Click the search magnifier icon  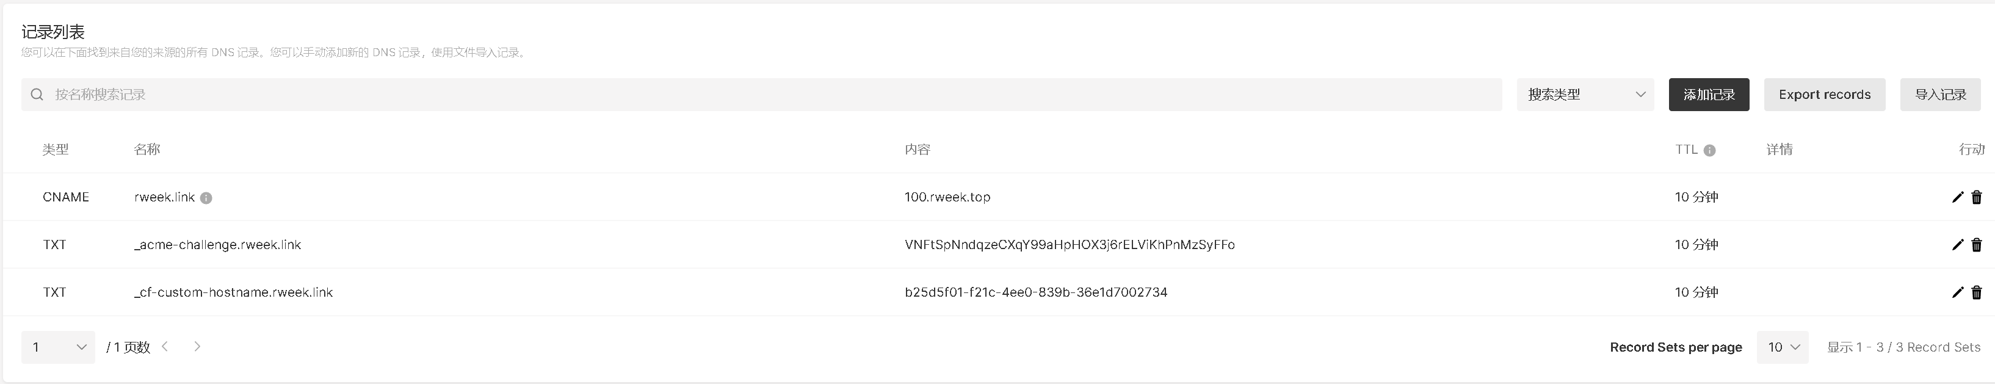[x=37, y=95]
